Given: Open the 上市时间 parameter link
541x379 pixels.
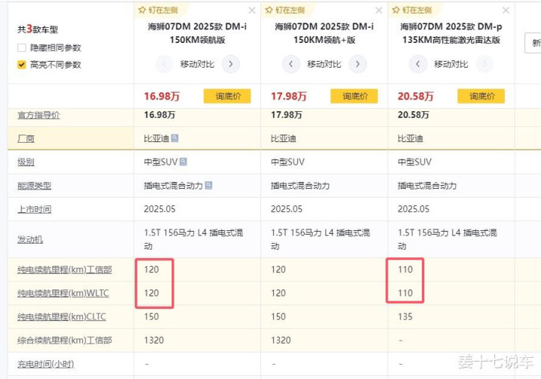Looking at the screenshot, I should click(34, 209).
